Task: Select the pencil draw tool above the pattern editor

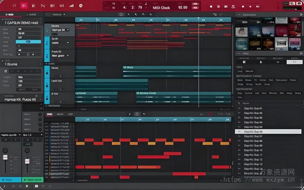Action: coord(129,114)
